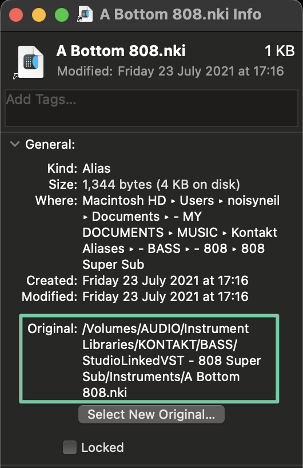Tick the Locked checkbox
Screen dimensions: 303x468
(70, 447)
